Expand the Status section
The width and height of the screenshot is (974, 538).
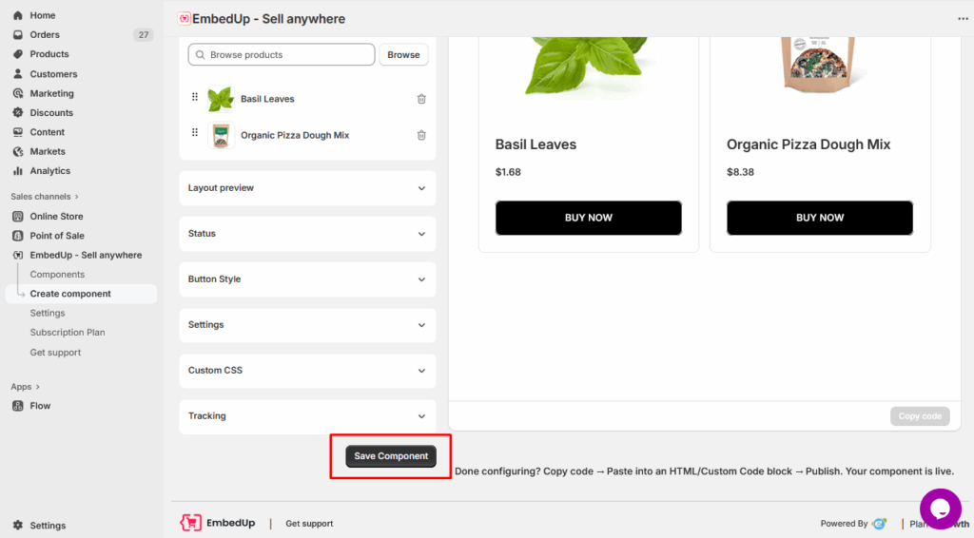(x=307, y=234)
